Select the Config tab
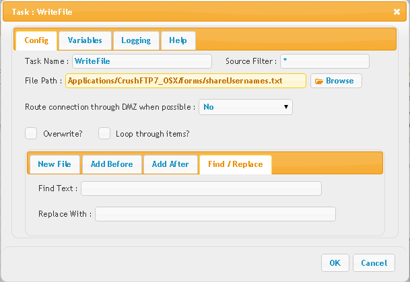 coord(36,41)
